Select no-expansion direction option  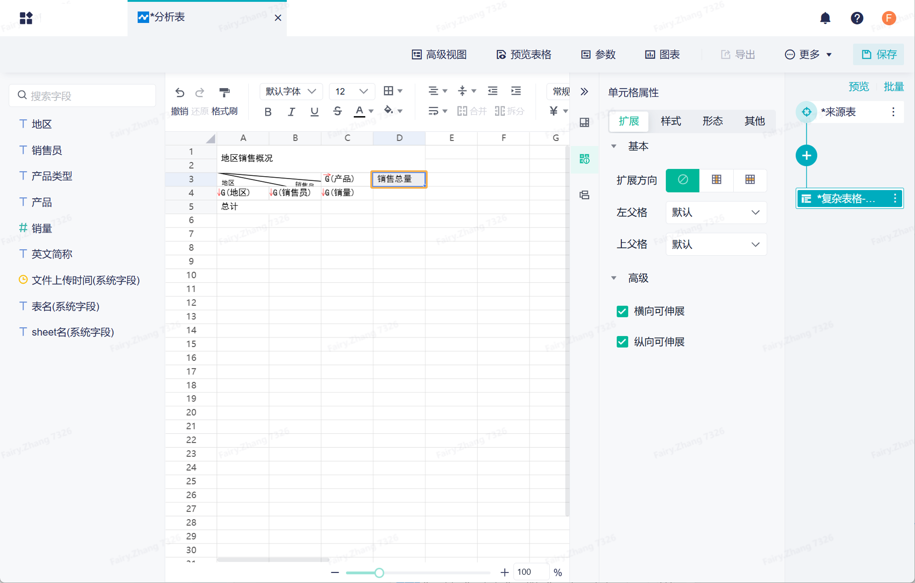[682, 180]
